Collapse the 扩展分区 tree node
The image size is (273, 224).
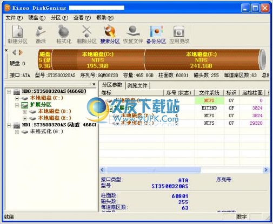tap(17, 105)
